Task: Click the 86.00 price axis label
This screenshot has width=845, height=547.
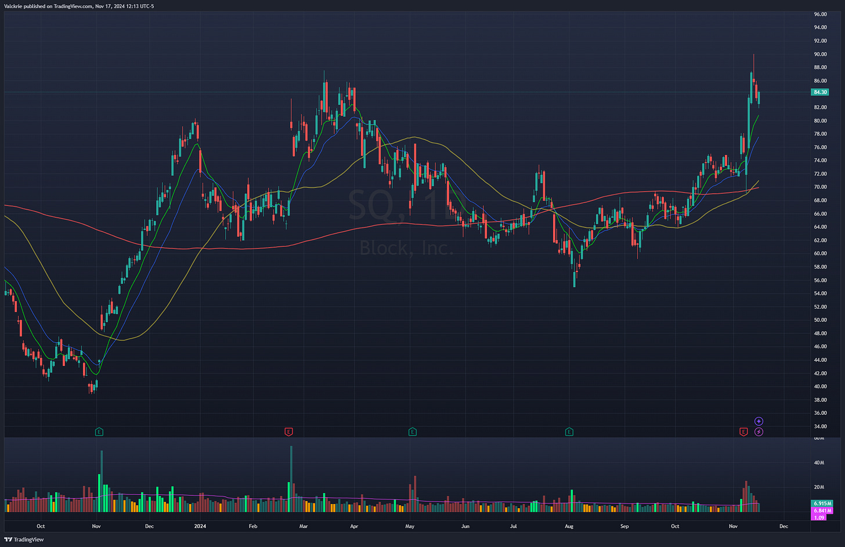Action: [x=820, y=81]
